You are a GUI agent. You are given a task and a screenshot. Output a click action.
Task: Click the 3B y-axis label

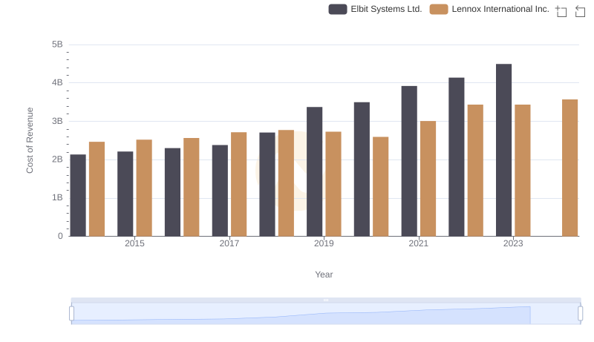click(x=57, y=122)
